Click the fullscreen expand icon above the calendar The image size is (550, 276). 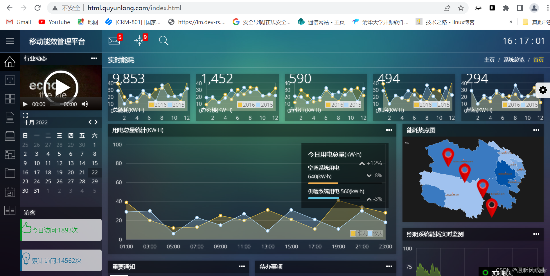[x=25, y=115]
